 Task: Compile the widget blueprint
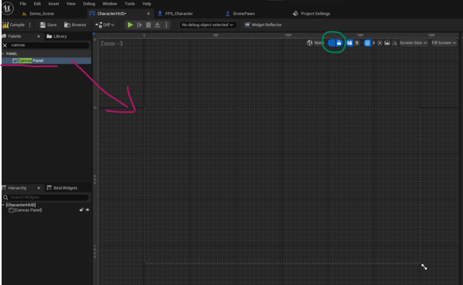coord(13,25)
